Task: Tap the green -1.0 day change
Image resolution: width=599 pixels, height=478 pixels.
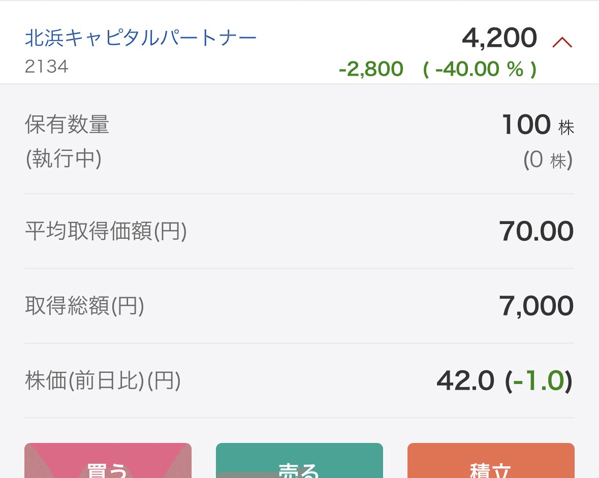Action: [x=539, y=381]
